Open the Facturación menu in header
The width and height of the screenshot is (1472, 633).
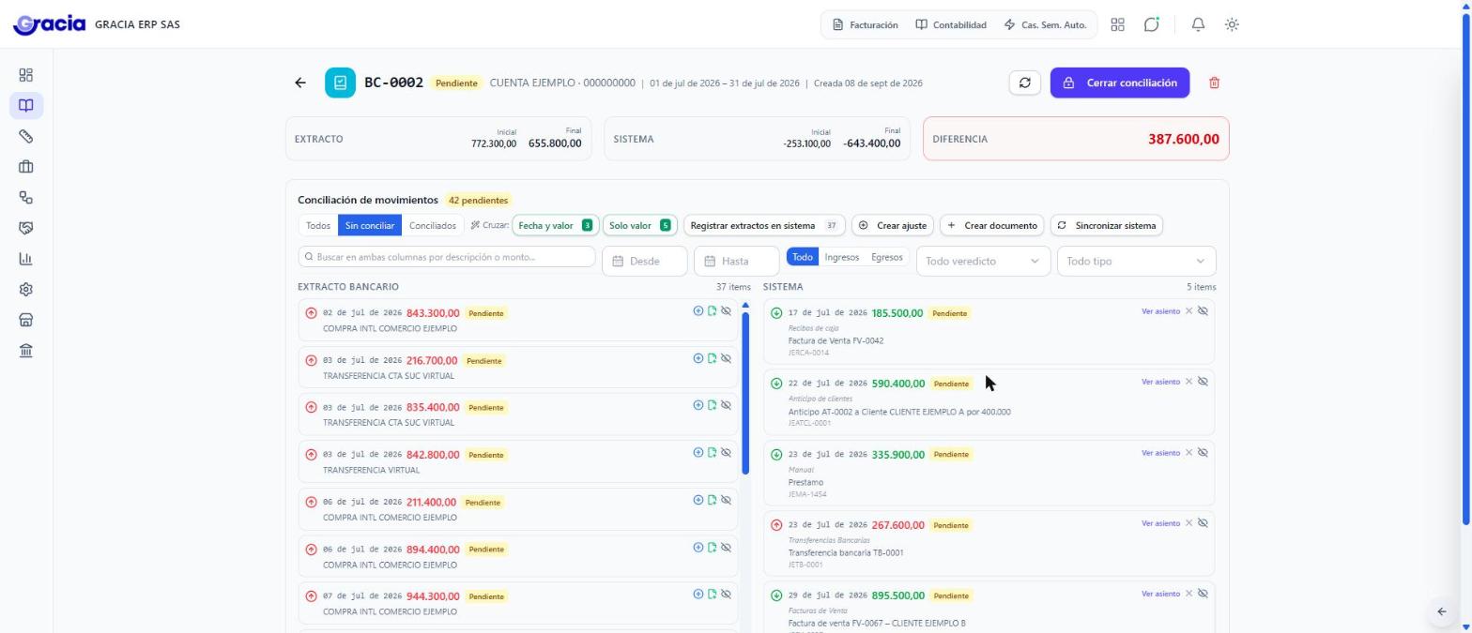[x=866, y=25]
